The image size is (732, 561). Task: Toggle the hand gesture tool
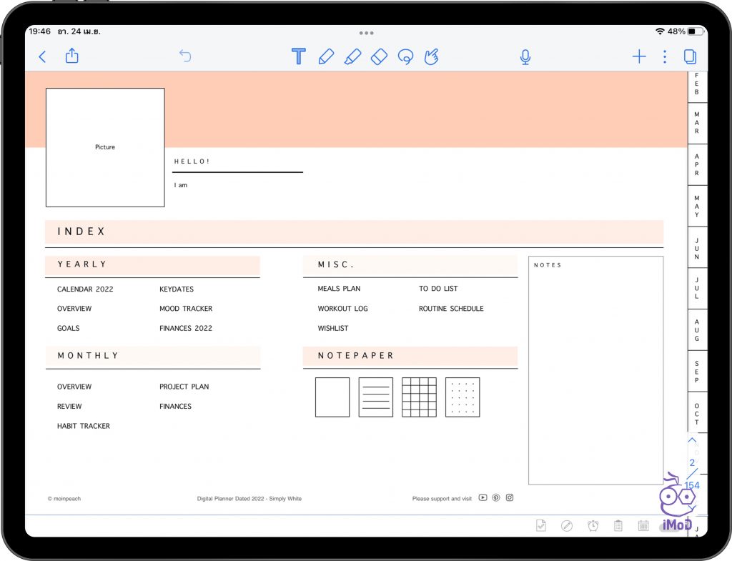[430, 56]
